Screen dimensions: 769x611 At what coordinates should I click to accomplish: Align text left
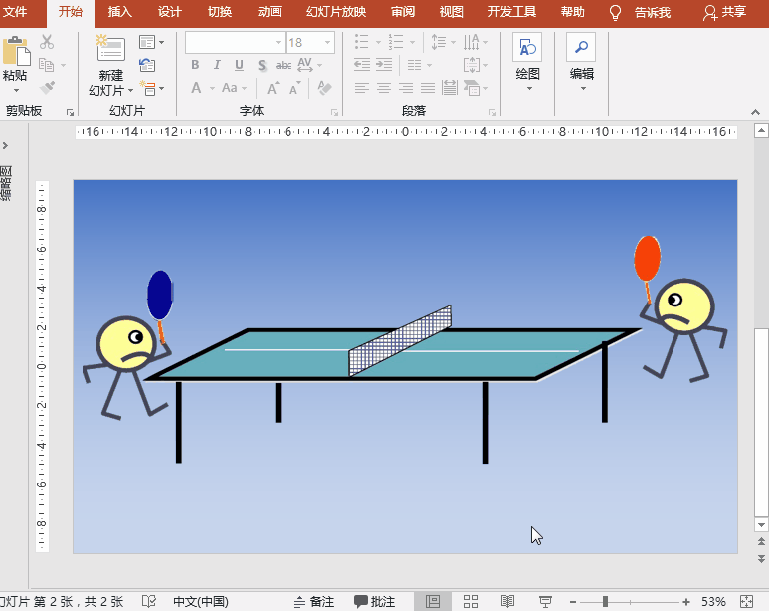pyautogui.click(x=362, y=88)
